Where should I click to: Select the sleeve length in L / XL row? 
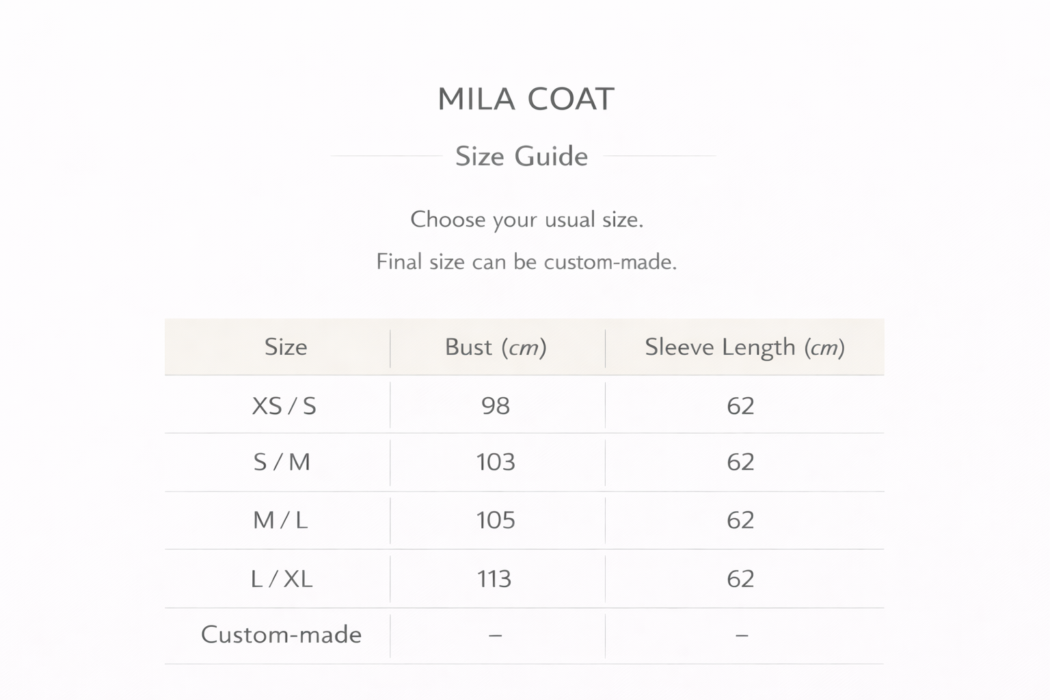[x=740, y=579]
